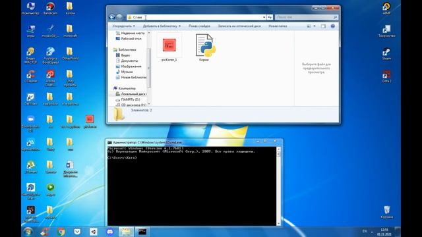Open the Pocket icon on taskbar
The height and width of the screenshot is (237, 422).
(77, 232)
